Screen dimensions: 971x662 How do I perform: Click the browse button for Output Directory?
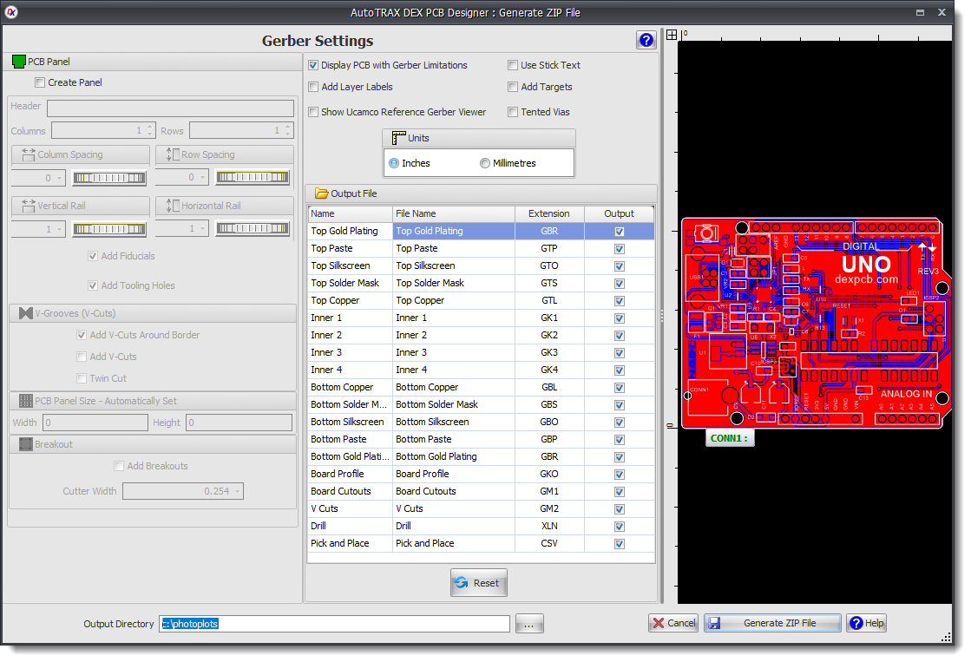[x=530, y=623]
